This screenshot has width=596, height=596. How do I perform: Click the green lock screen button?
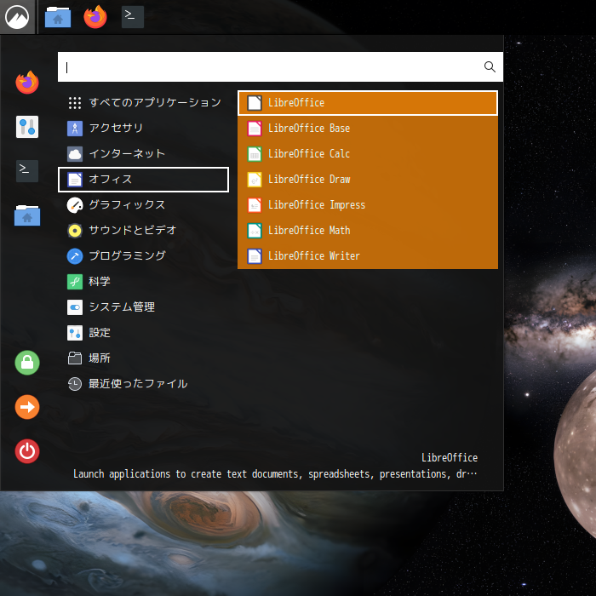(x=27, y=363)
